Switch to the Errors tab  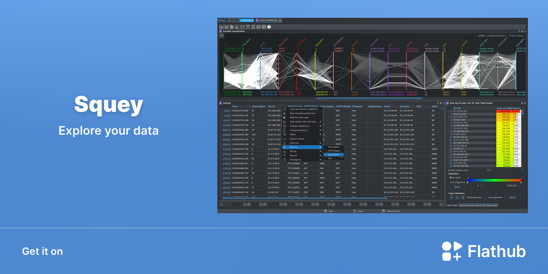click(233, 21)
